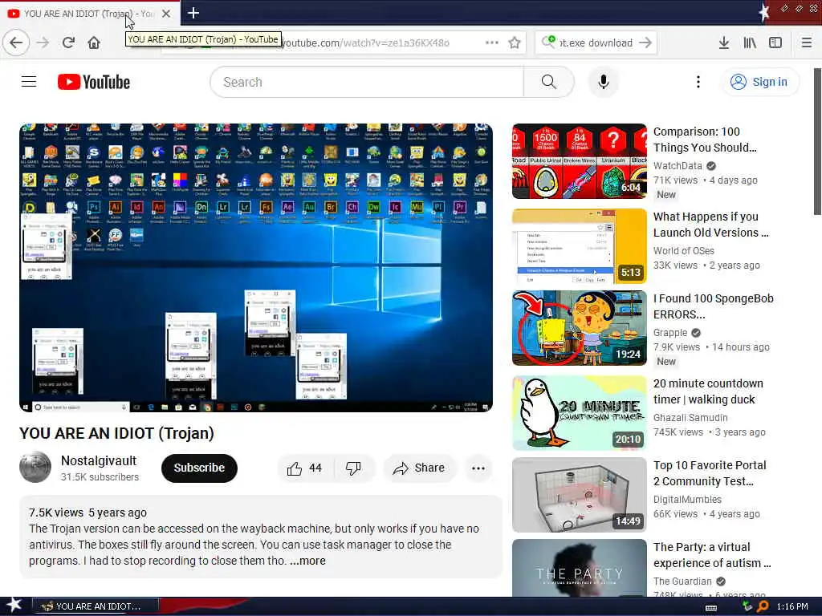822x616 pixels.
Task: Open the Downloads arrow icon
Action: point(724,43)
